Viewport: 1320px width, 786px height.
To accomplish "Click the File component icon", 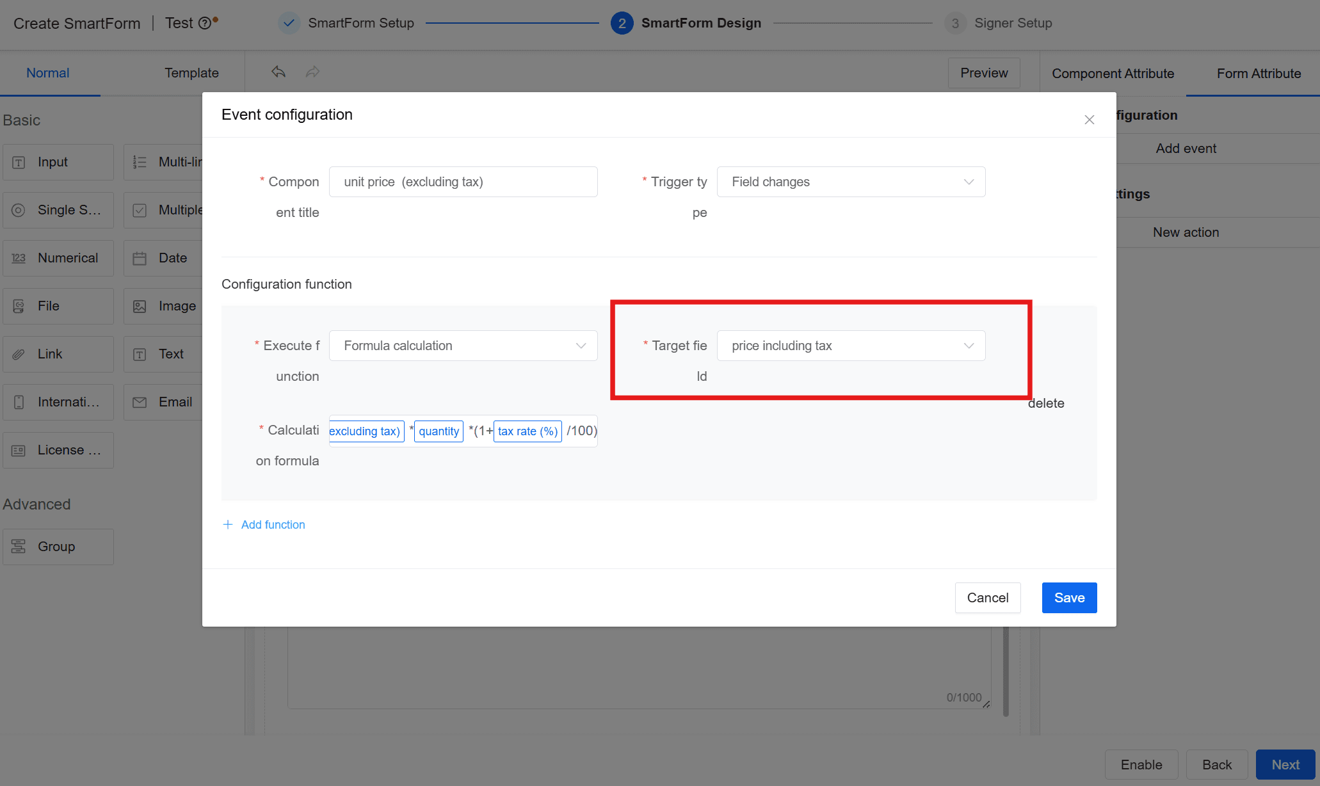I will click(x=19, y=306).
